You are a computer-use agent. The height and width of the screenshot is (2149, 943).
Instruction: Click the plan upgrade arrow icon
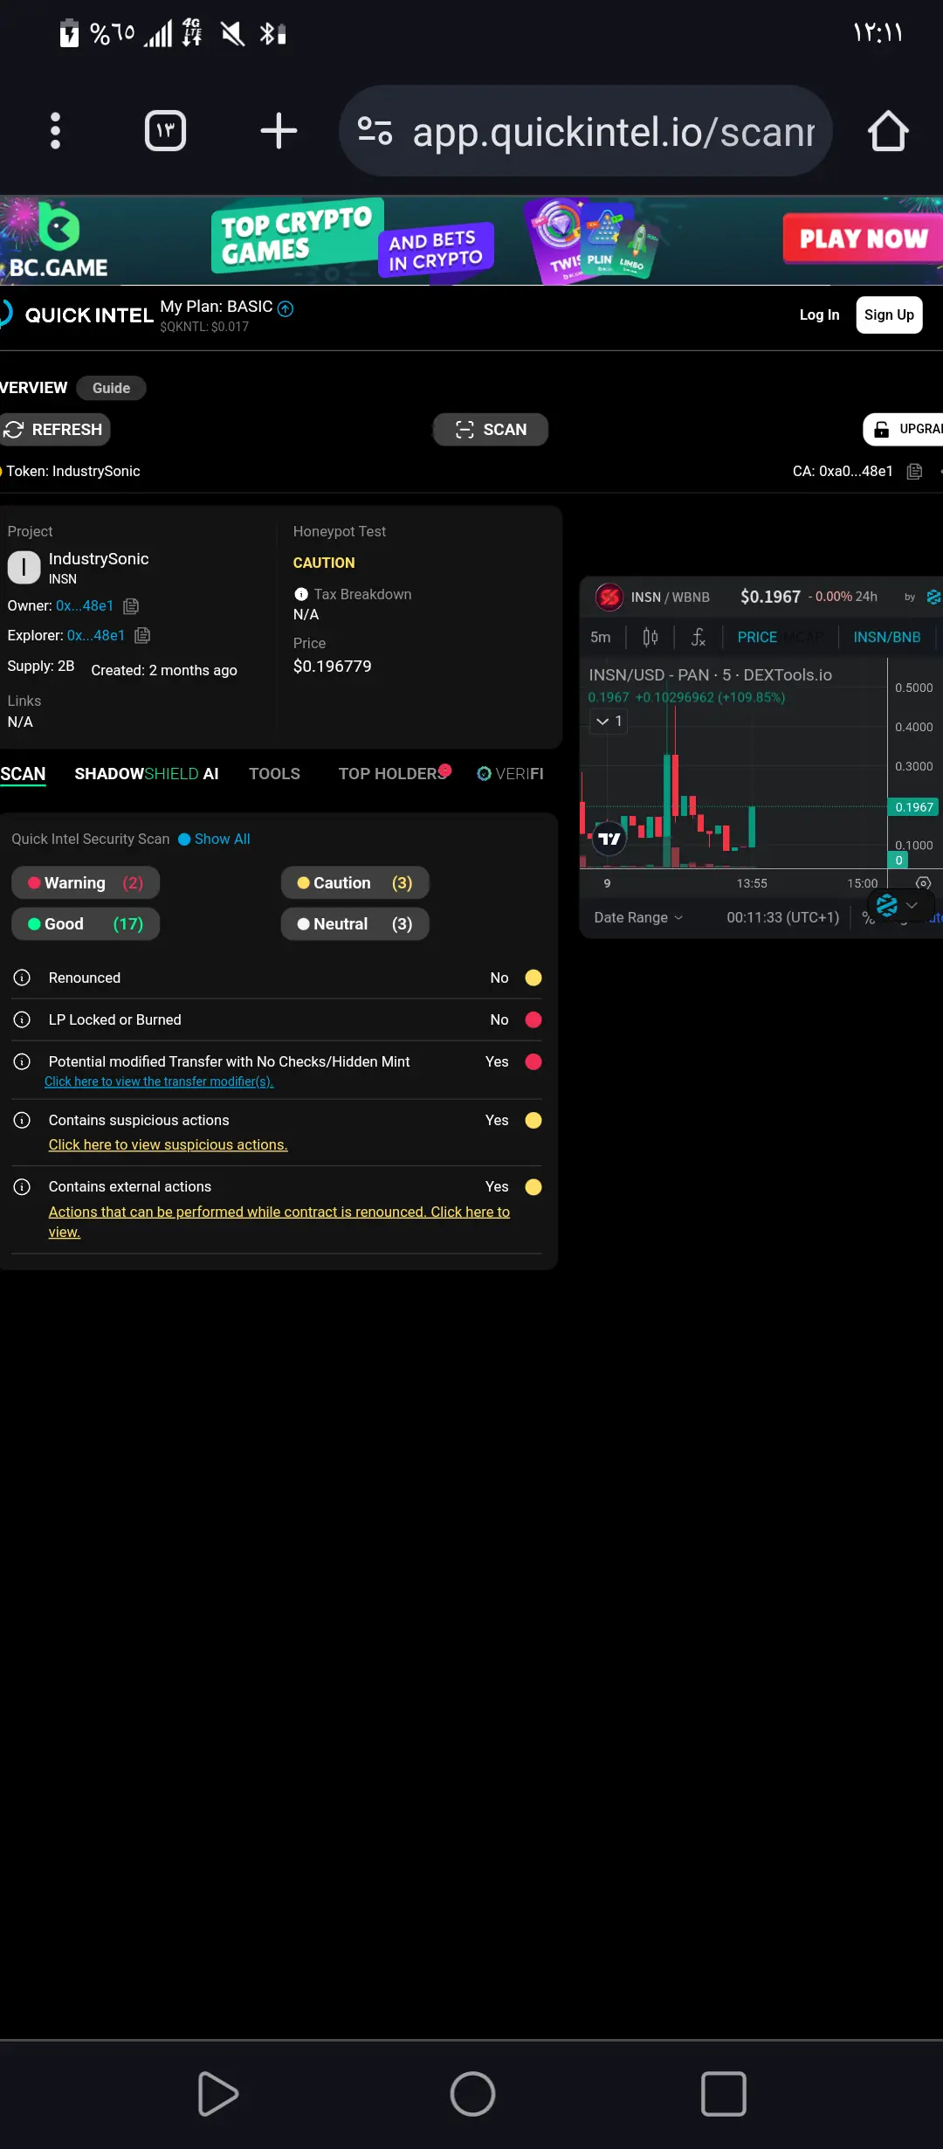point(286,307)
